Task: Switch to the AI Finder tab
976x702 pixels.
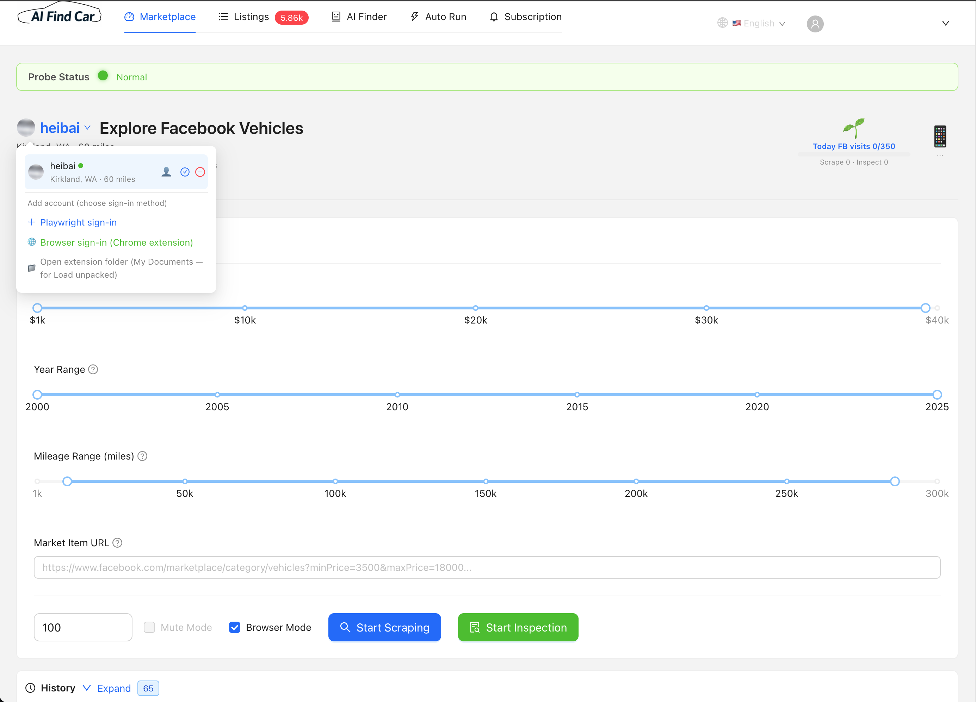Action: pos(359,17)
